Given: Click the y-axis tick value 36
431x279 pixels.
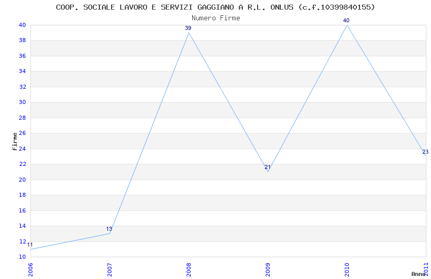Looking at the screenshot, I should point(22,56).
